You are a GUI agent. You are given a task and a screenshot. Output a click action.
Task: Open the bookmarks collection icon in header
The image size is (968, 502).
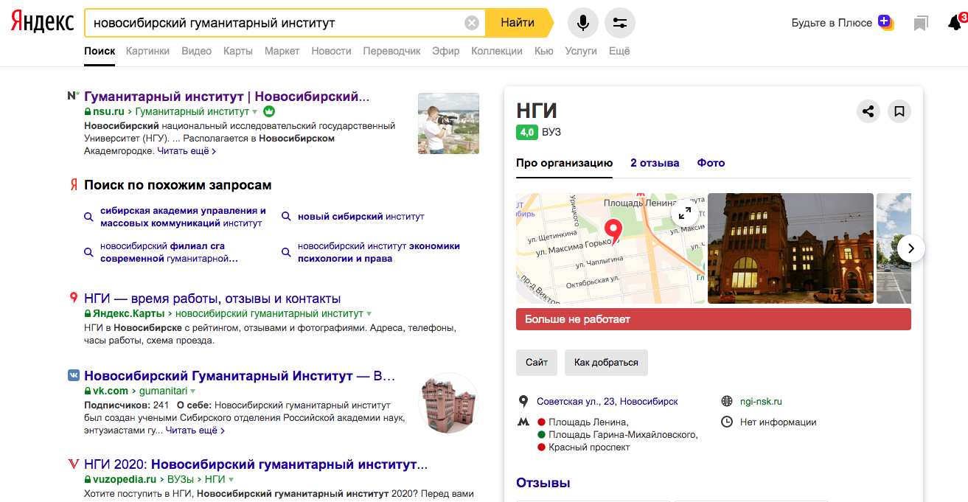[x=921, y=24]
